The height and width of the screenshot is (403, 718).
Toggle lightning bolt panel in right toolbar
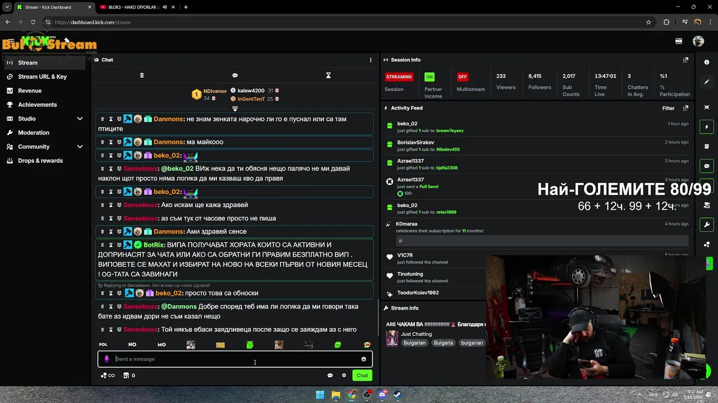point(707,127)
